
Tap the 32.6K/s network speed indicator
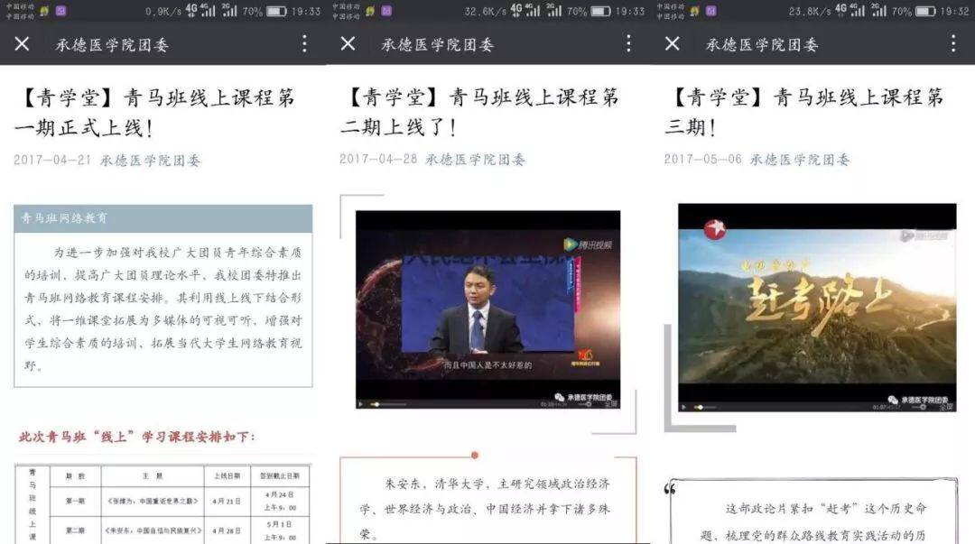point(485,11)
